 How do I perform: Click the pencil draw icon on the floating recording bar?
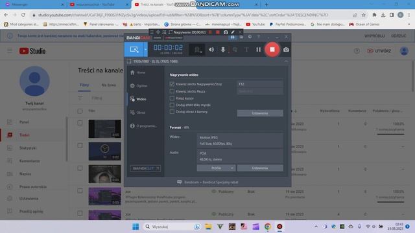pos(233,32)
